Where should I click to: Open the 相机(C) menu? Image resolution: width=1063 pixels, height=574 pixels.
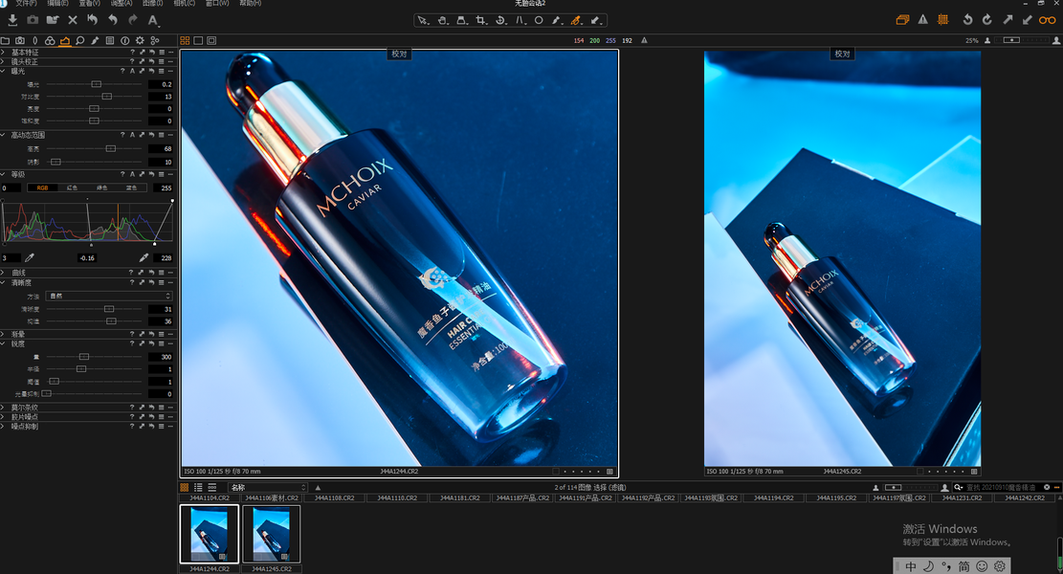coord(184,4)
